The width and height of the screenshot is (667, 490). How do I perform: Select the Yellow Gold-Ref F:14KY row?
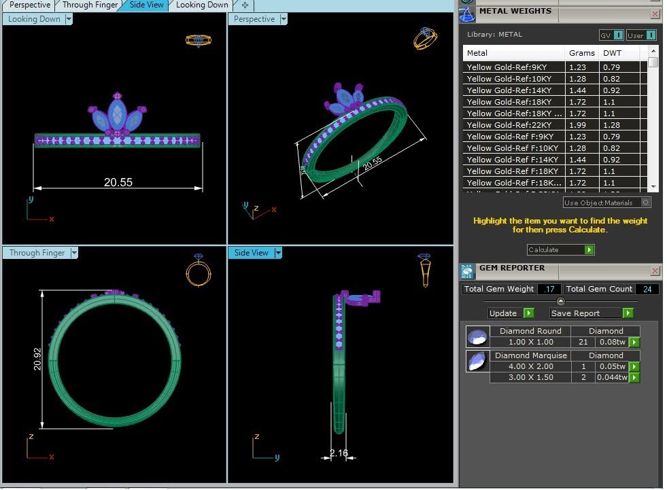tap(555, 160)
